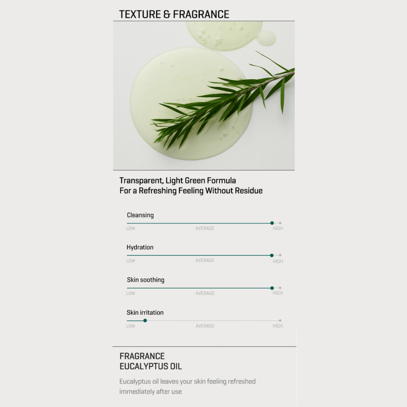Select the AVERAGE label under Skin irritation
This screenshot has width=407, height=407.
[205, 326]
